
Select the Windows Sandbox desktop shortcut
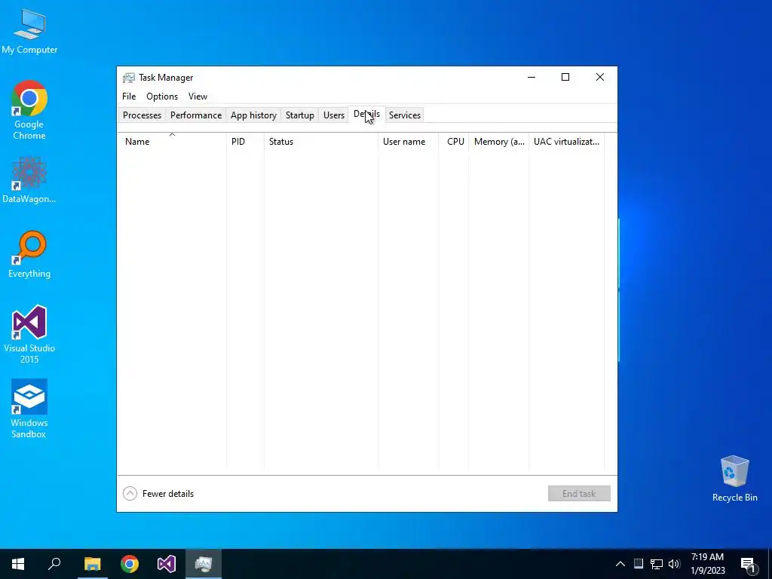pos(29,409)
